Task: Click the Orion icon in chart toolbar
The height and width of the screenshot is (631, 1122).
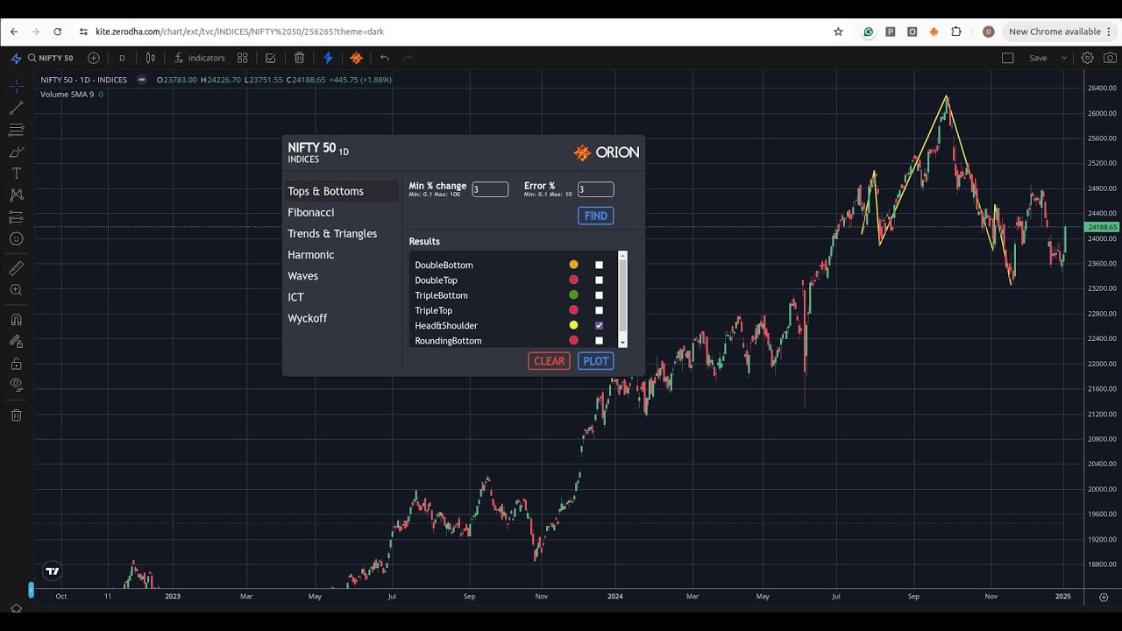Action: point(356,58)
